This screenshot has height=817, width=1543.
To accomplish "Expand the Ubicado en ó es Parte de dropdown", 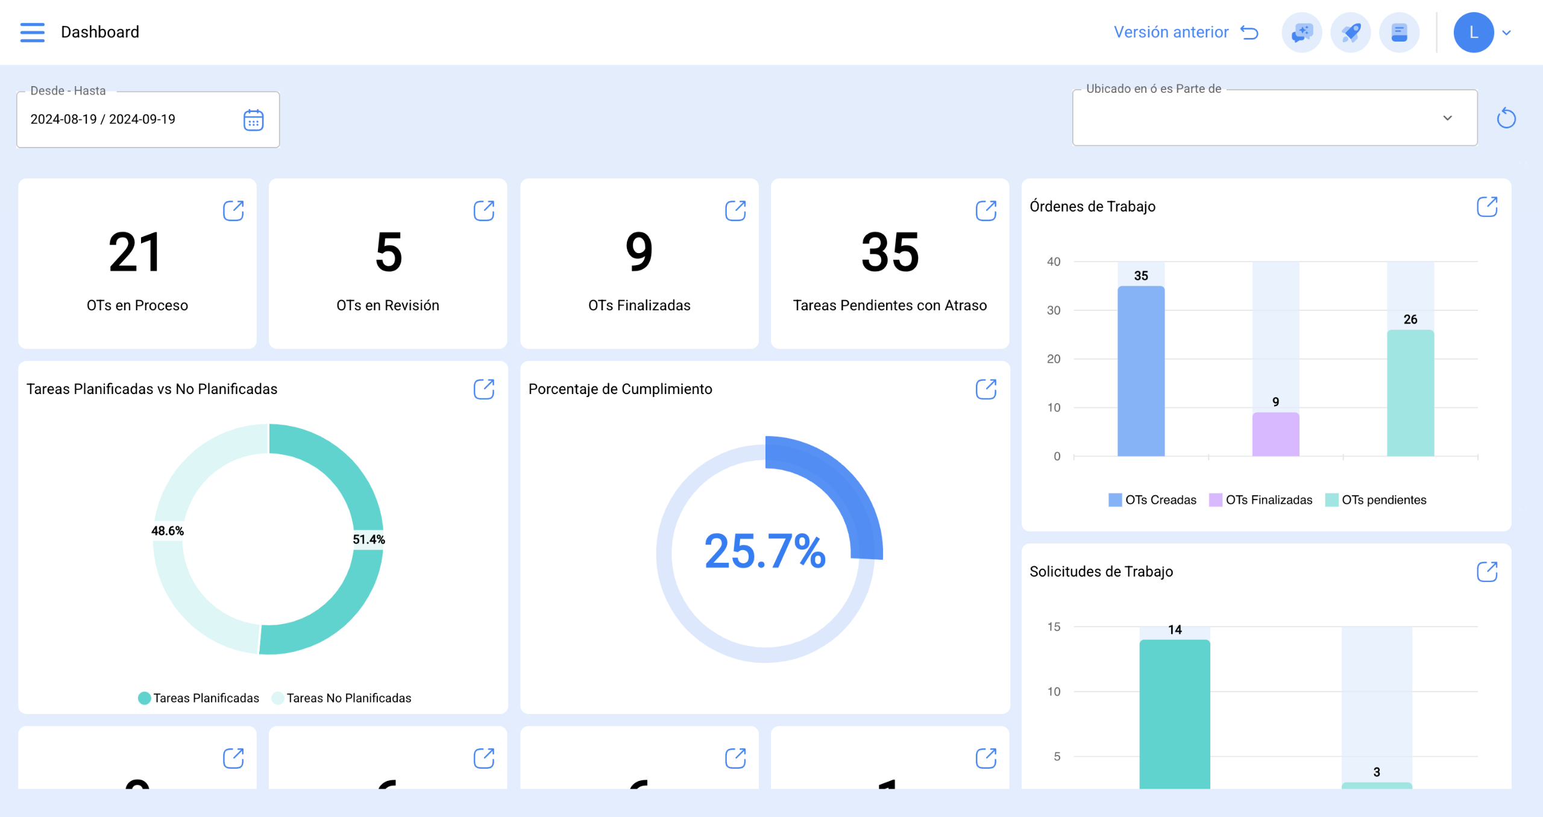I will click(1447, 118).
